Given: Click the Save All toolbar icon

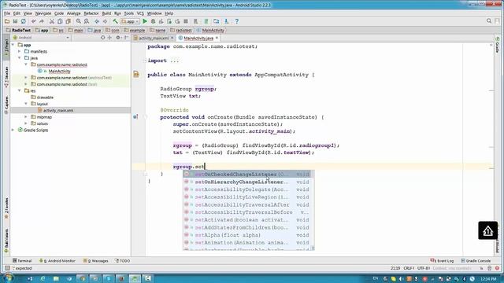Looking at the screenshot, I should point(15,21).
